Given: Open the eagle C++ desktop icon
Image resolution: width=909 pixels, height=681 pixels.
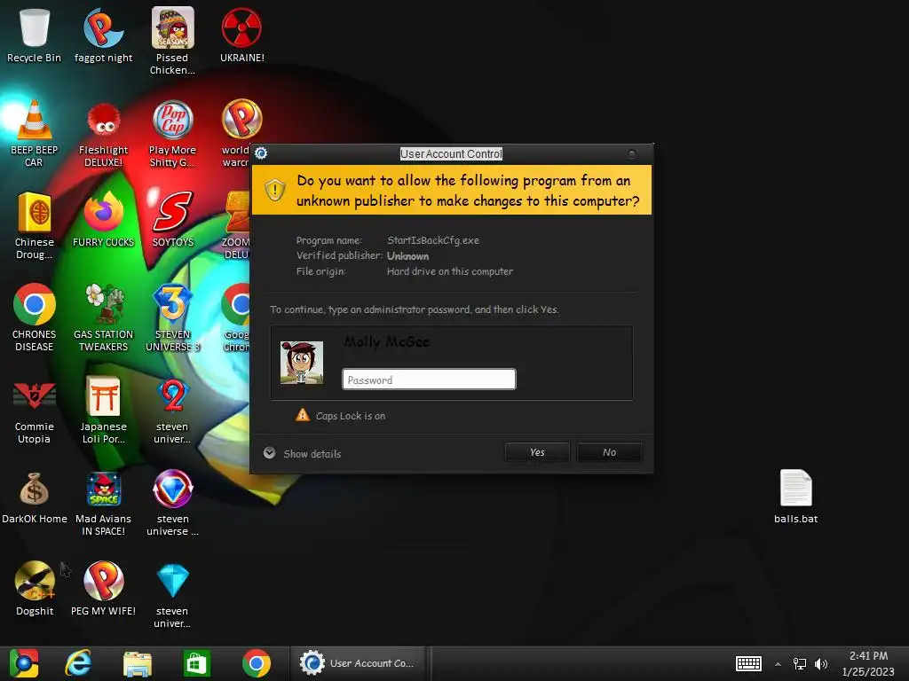Looking at the screenshot, I should click(x=35, y=589).
